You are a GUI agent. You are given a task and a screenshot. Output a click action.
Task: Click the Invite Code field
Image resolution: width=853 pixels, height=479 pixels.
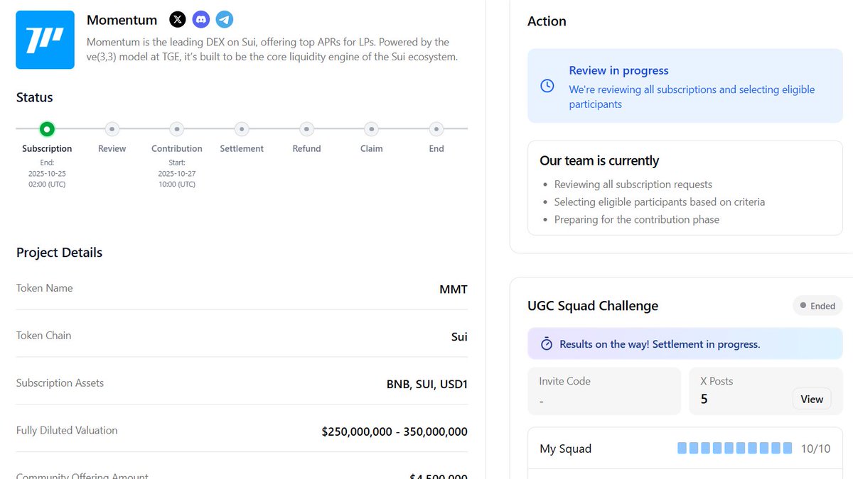[604, 391]
